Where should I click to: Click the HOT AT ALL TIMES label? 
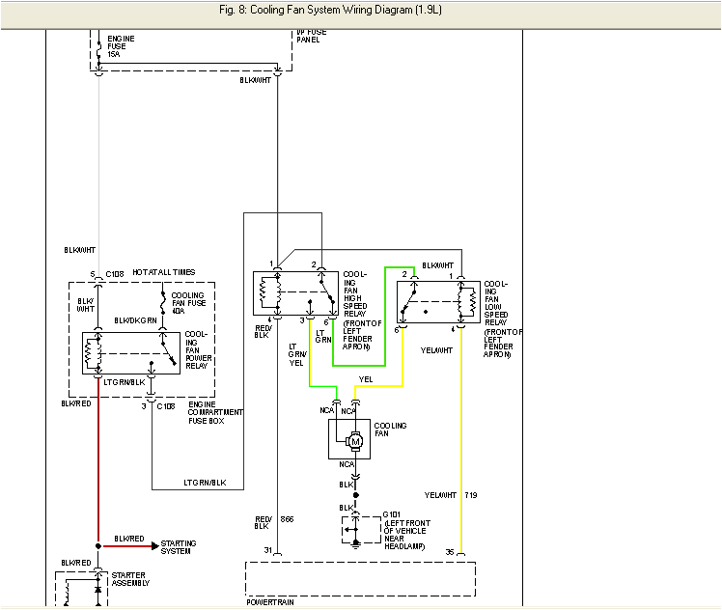pyautogui.click(x=162, y=274)
